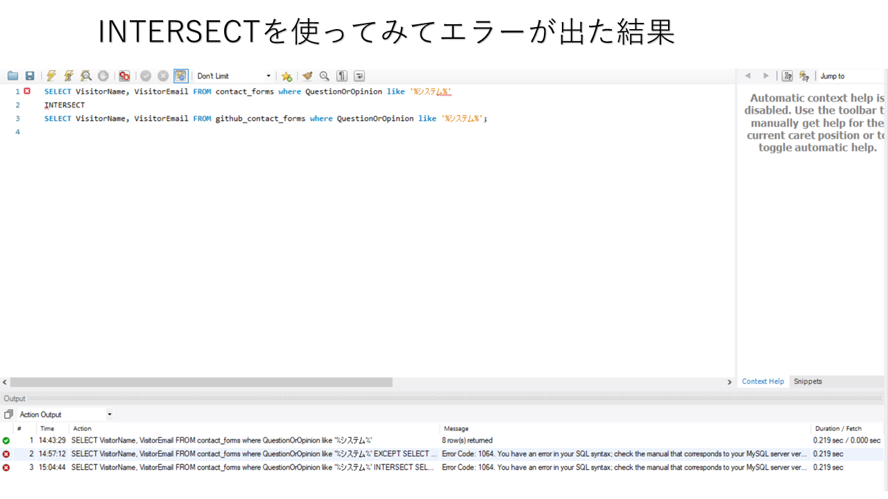Viewport: 888px width, 499px height.
Task: Toggle continue-on-error red stop icon
Action: (x=124, y=76)
